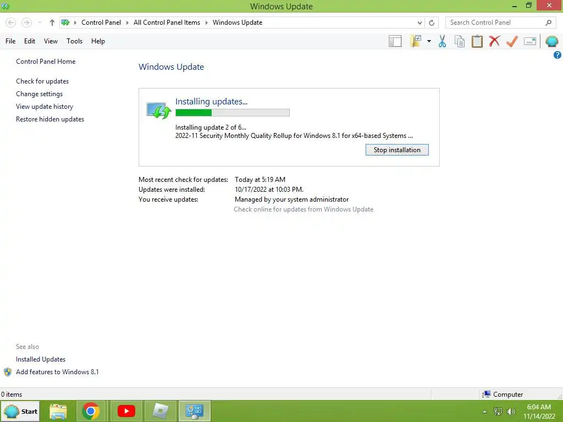This screenshot has width=563, height=422.
Task: Expand chevron after All Control Panel Items
Action: pyautogui.click(x=207, y=23)
